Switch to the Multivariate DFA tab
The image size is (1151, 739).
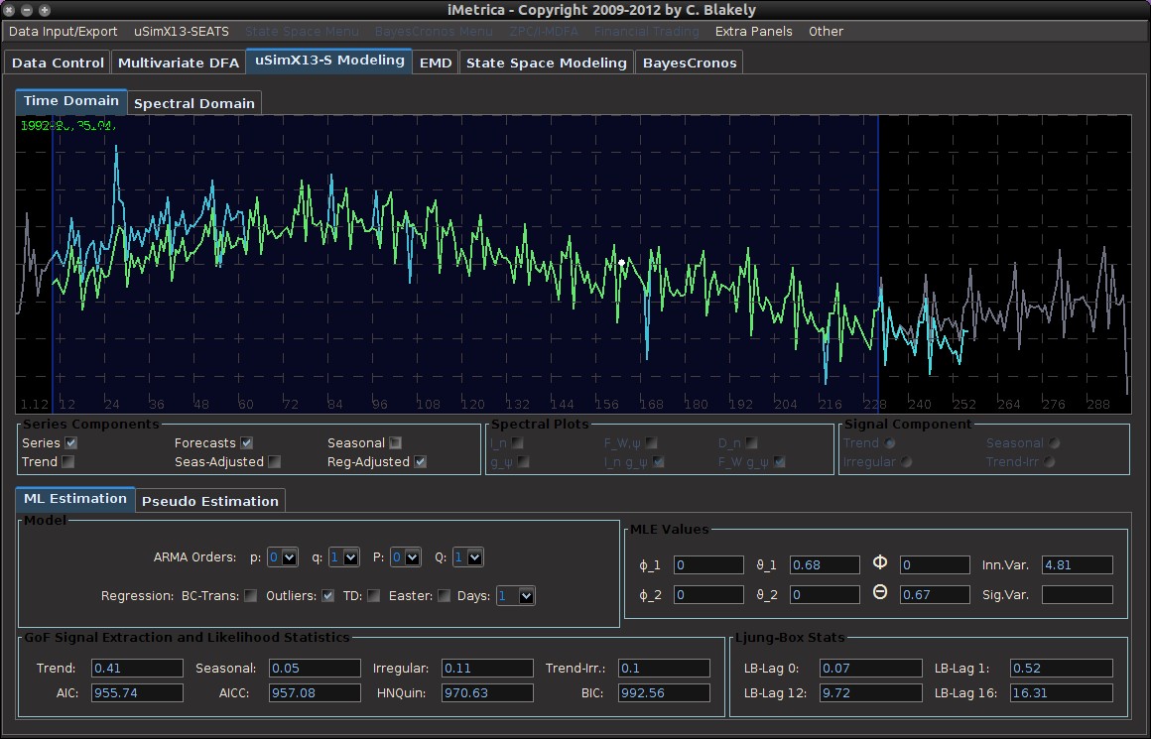coord(179,62)
